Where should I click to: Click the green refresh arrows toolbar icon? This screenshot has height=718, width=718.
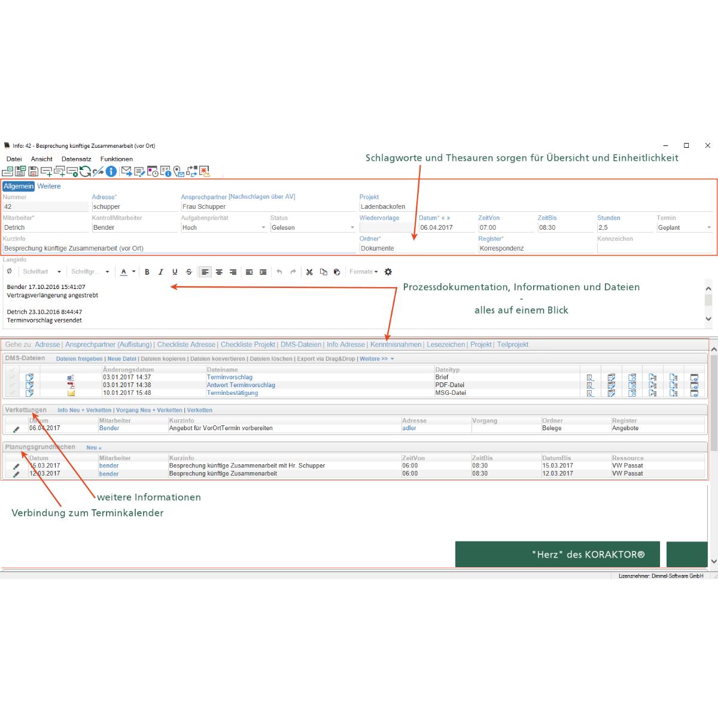85,172
